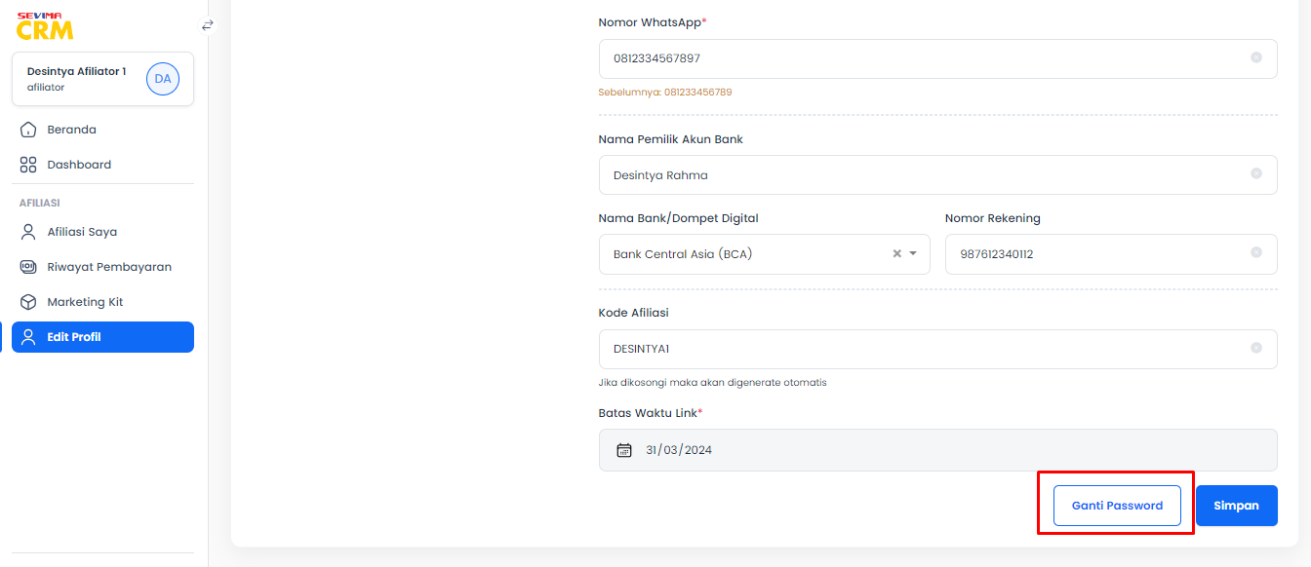Remove the selected Bank Central Asia (BCA) option
The width and height of the screenshot is (1311, 567).
tap(896, 254)
